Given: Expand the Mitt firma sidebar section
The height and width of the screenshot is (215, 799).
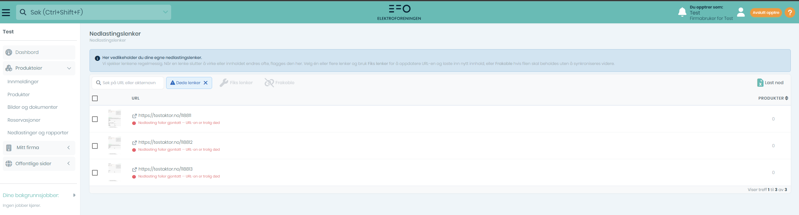Looking at the screenshot, I should (68, 148).
